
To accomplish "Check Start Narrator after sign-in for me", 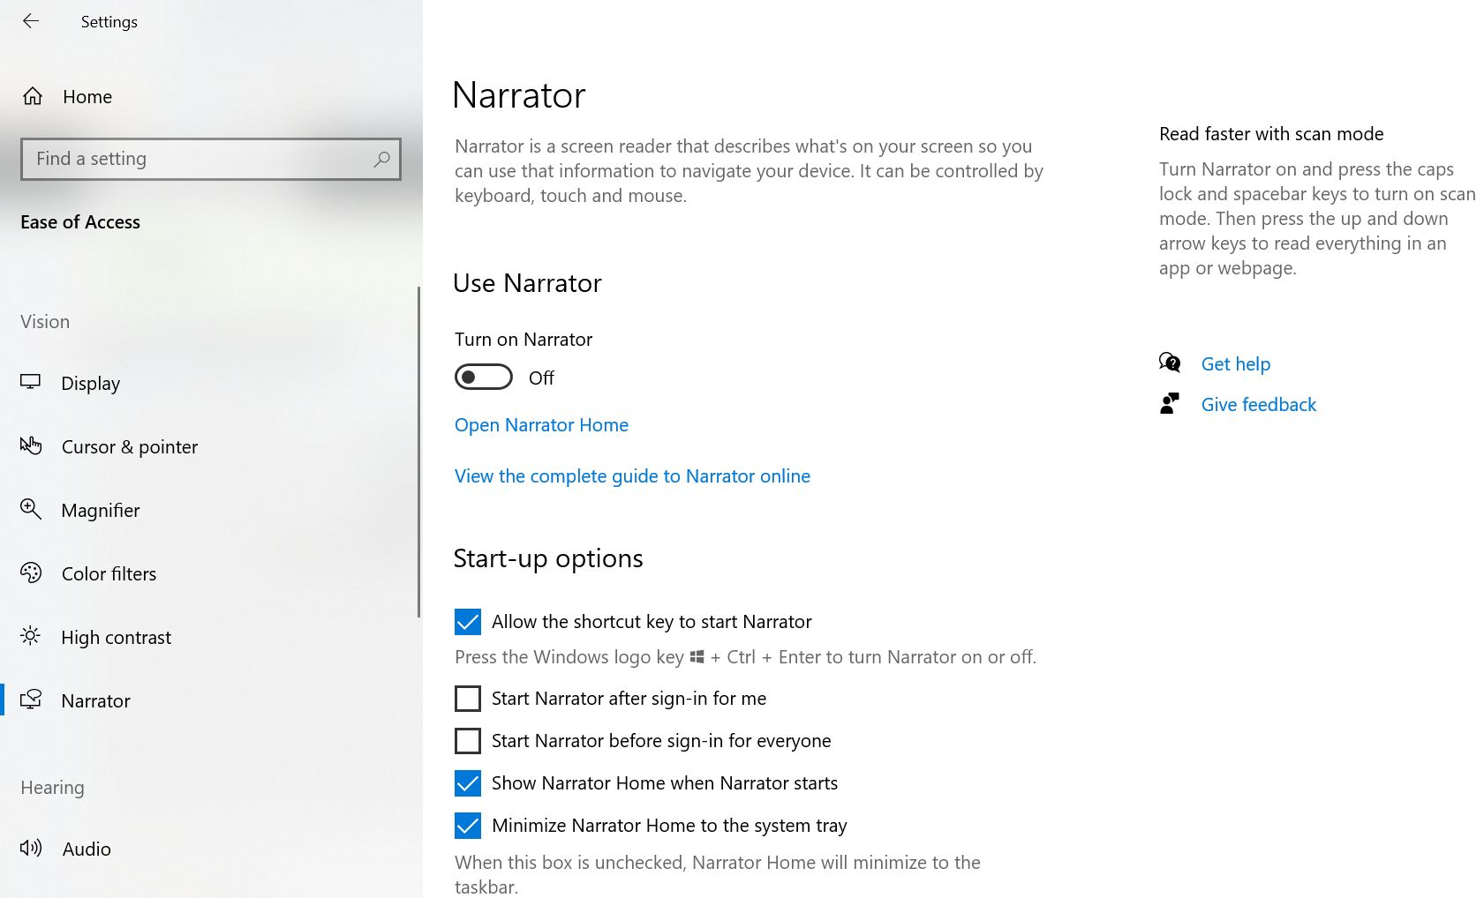I will (468, 699).
